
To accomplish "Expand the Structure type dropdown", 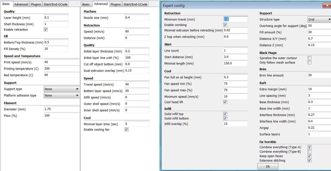I will [x=319, y=19].
